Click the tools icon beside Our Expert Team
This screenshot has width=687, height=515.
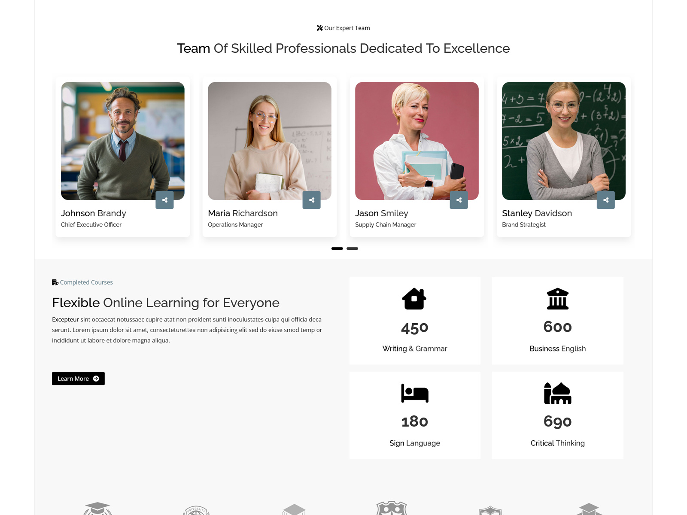point(320,28)
